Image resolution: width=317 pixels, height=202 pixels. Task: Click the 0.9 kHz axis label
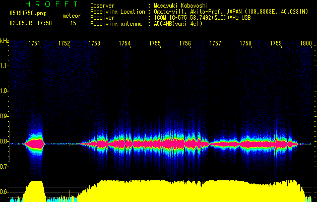[x=4, y=116]
